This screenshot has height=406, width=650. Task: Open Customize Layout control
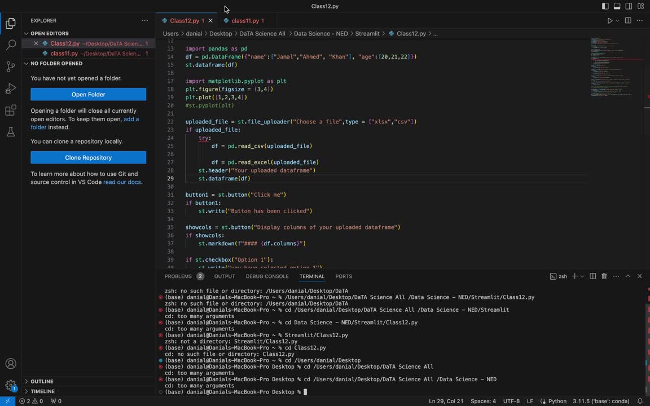[x=641, y=6]
